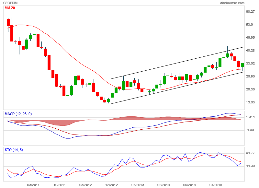Click the 05/2012 date label
Image resolution: width=259 pixels, height=188 pixels.
pyautogui.click(x=85, y=185)
